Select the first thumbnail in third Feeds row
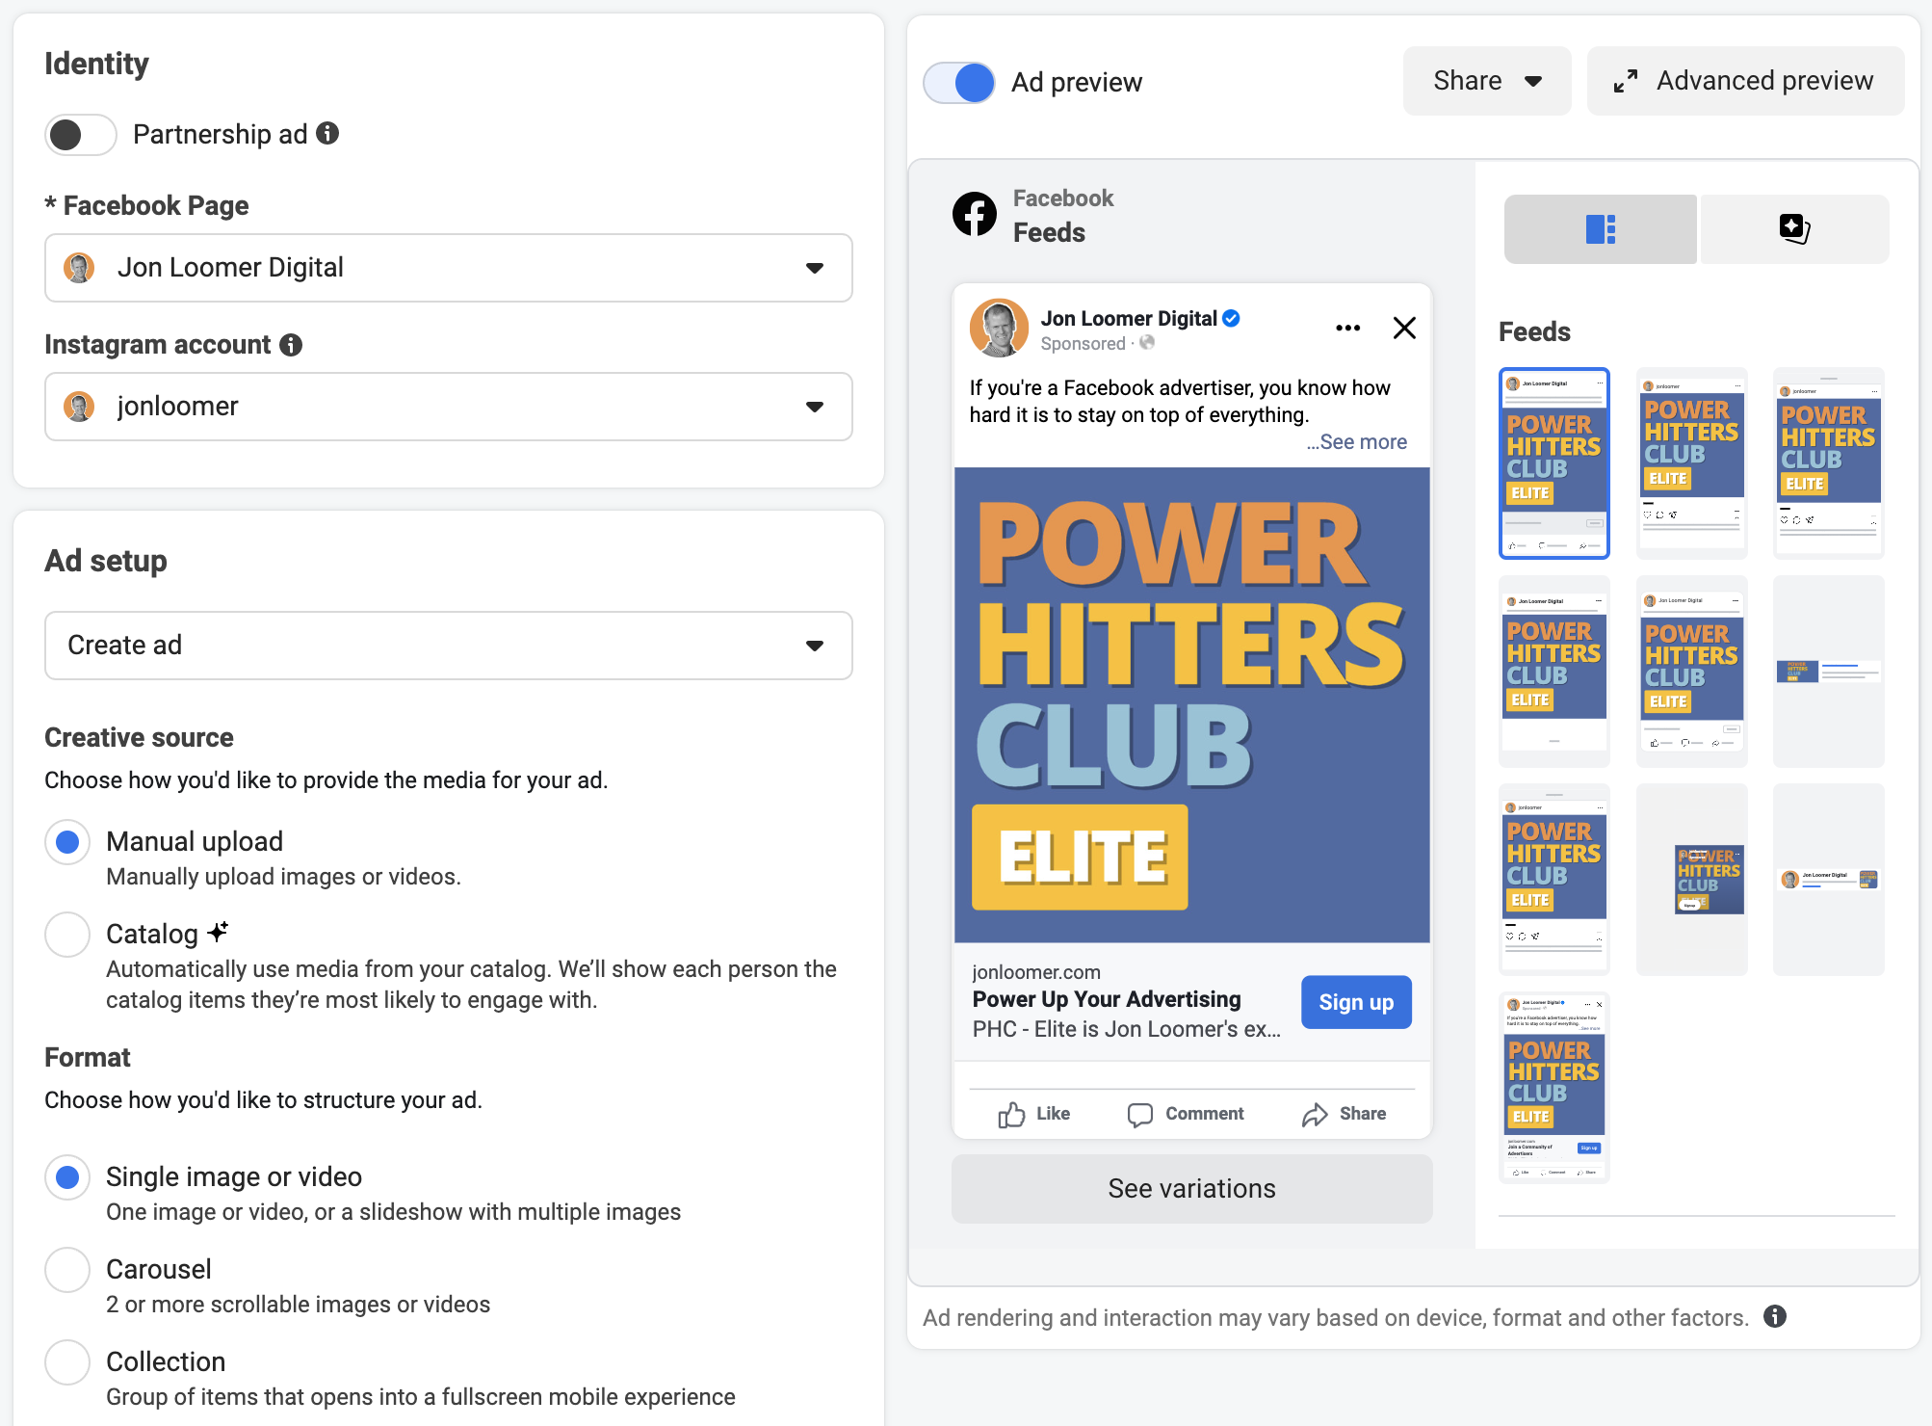Screen dimensions: 1932x1426 [1553, 880]
